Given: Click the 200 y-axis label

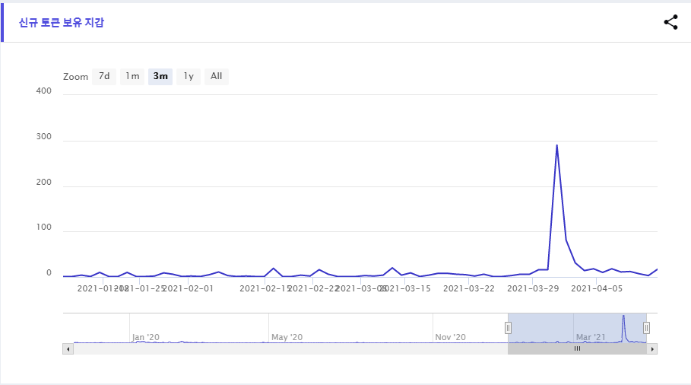Looking at the screenshot, I should [x=43, y=182].
